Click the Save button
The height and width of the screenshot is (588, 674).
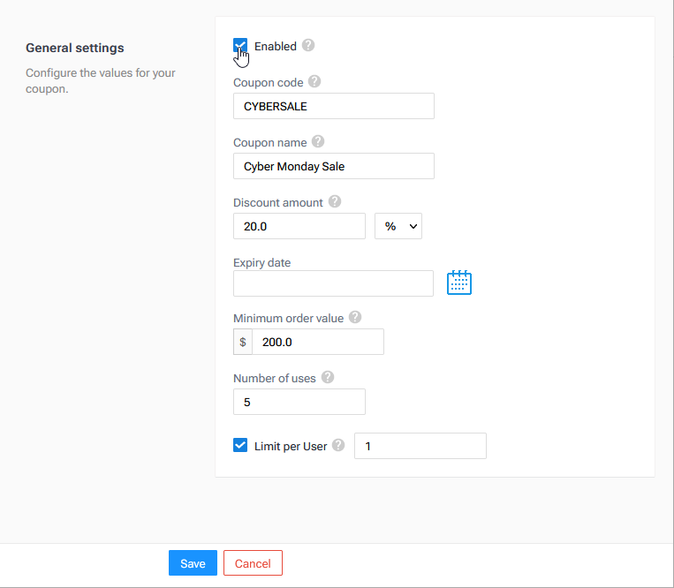pyautogui.click(x=193, y=563)
